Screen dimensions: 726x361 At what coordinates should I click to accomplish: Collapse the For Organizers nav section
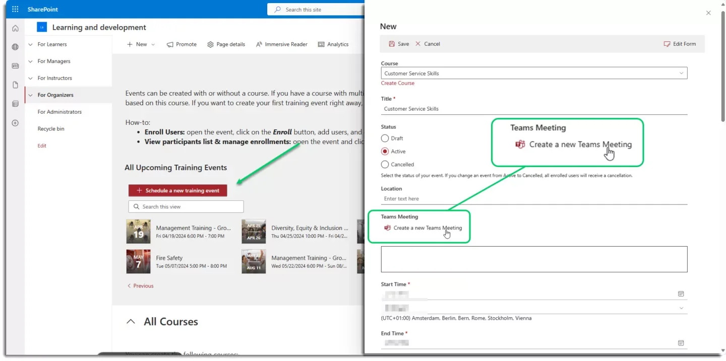point(31,95)
